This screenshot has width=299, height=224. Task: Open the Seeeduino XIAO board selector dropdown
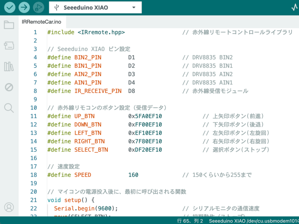95,7
